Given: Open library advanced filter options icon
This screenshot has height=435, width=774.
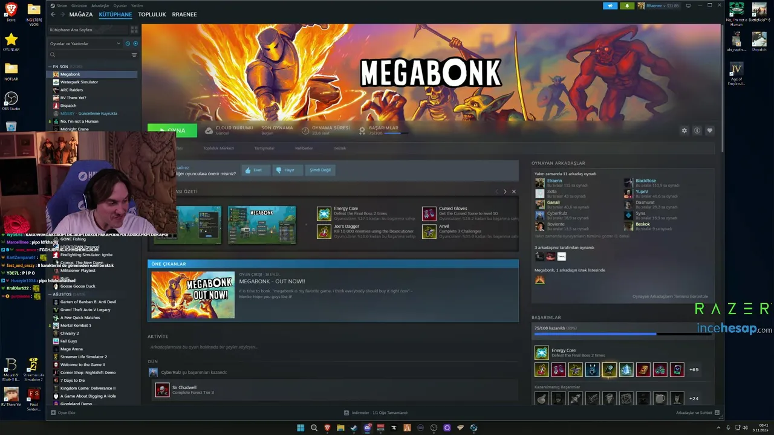Looking at the screenshot, I should (134, 55).
